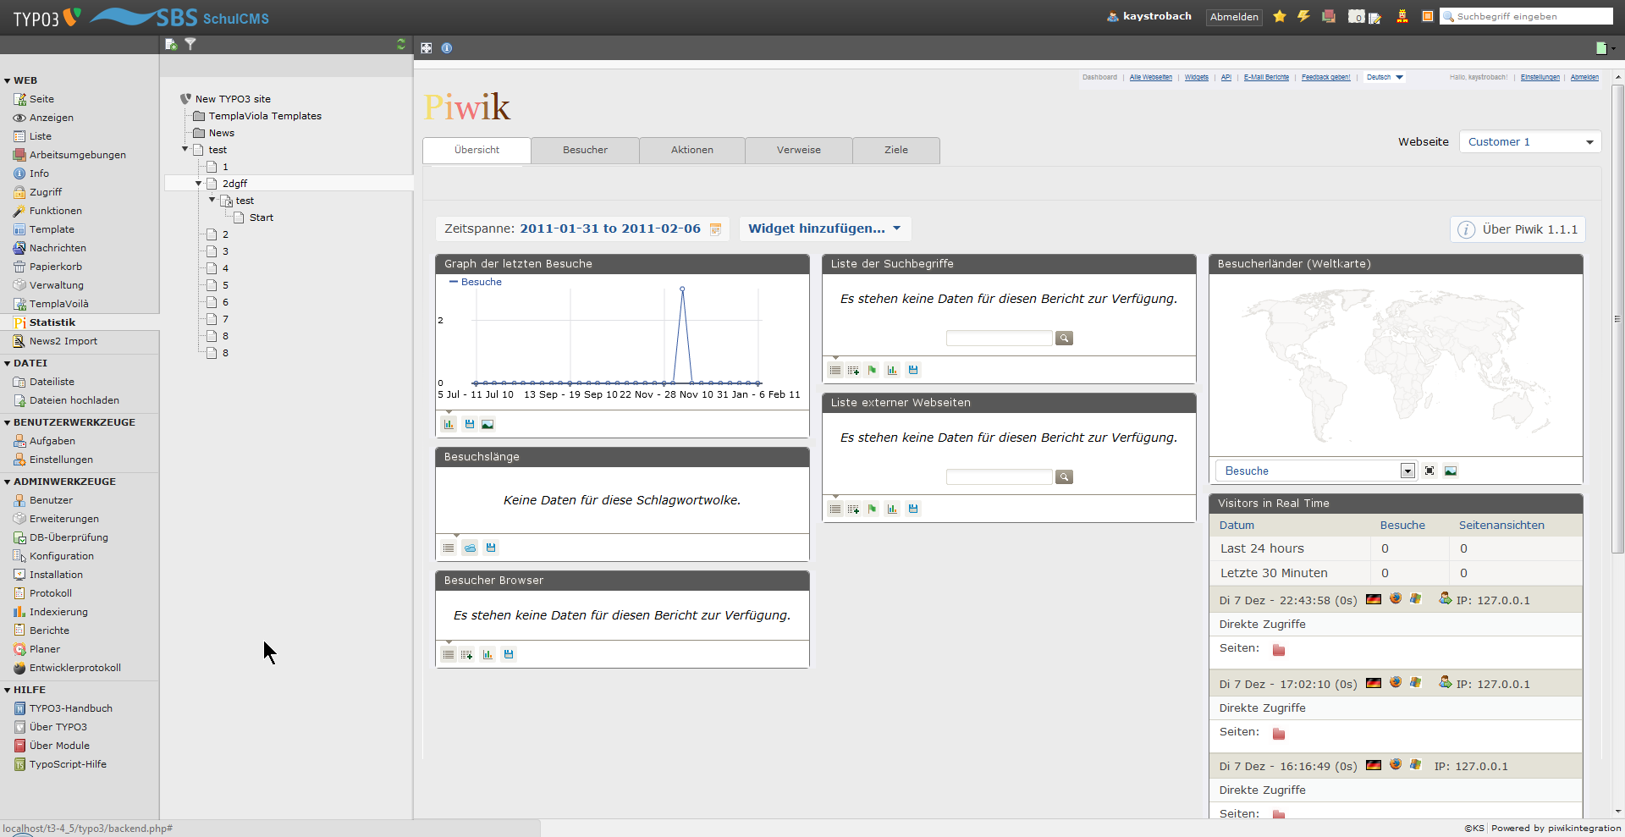Click the create new page icon above the page tree
Screen dimensions: 1625x837
(171, 44)
